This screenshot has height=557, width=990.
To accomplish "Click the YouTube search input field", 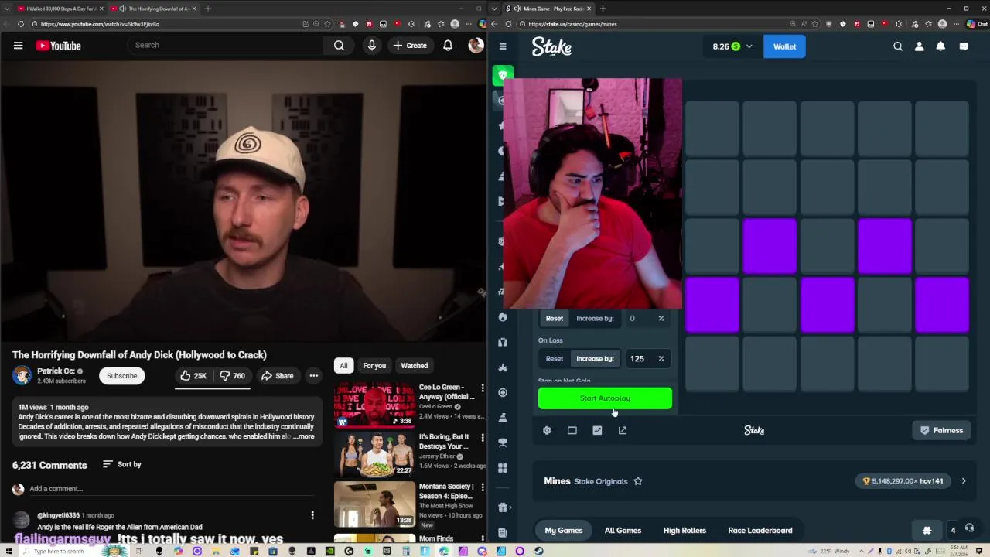I will click(x=224, y=46).
